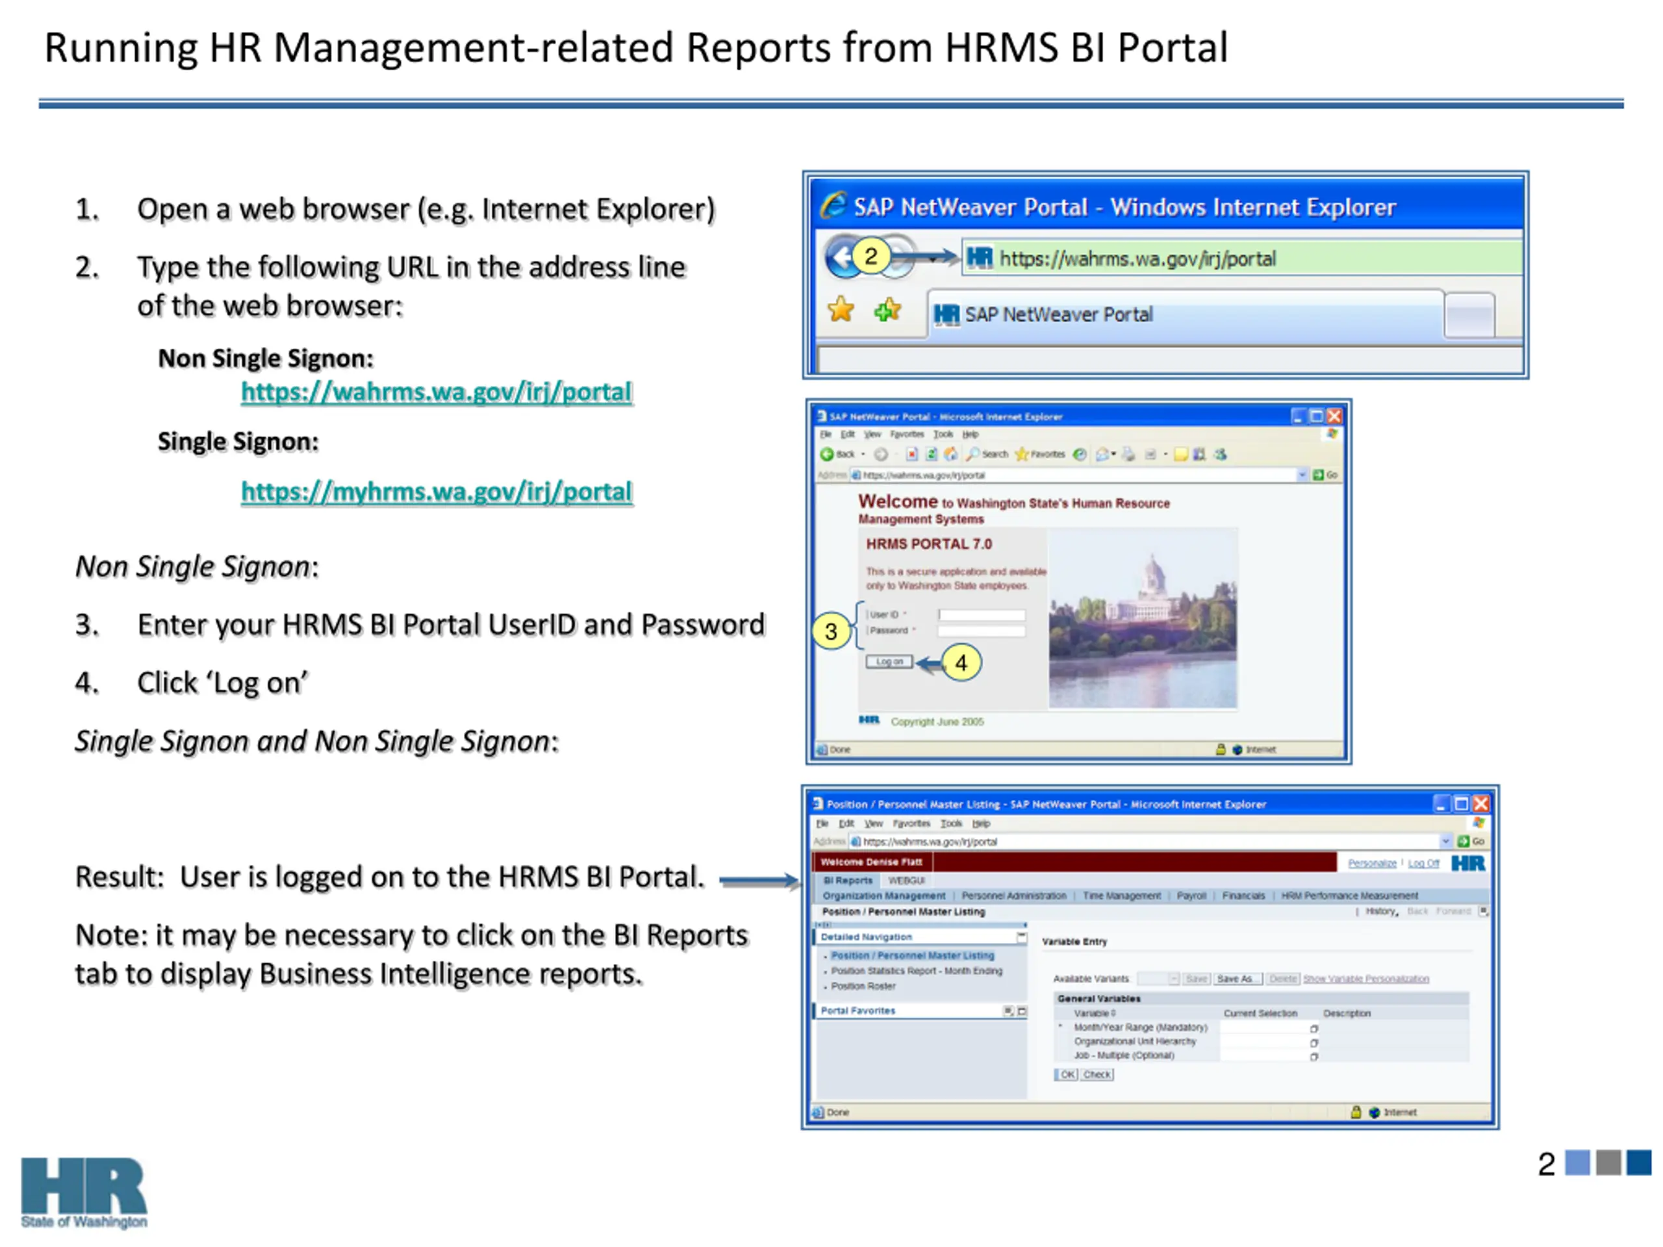This screenshot has height=1247, width=1663.
Task: Open the Personnel Administration submenu
Action: click(x=1014, y=895)
